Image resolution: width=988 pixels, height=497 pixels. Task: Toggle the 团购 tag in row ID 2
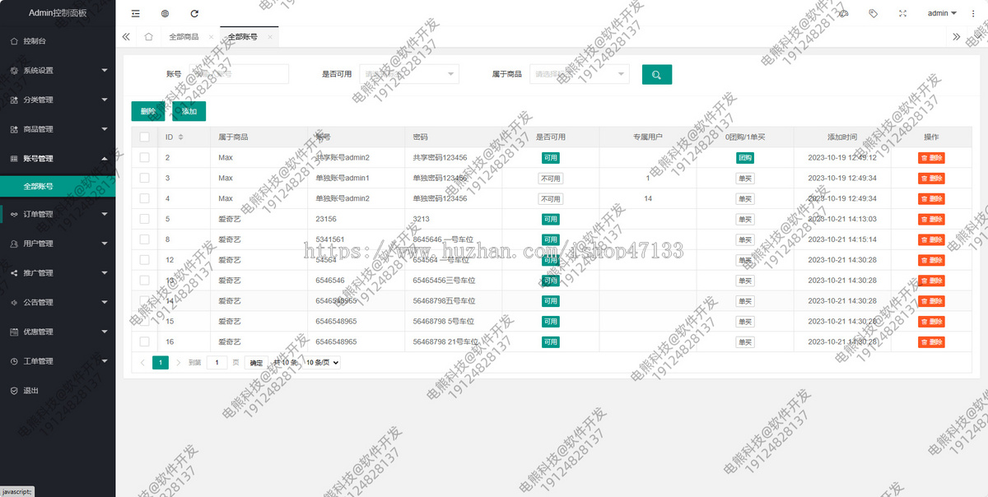(x=745, y=157)
